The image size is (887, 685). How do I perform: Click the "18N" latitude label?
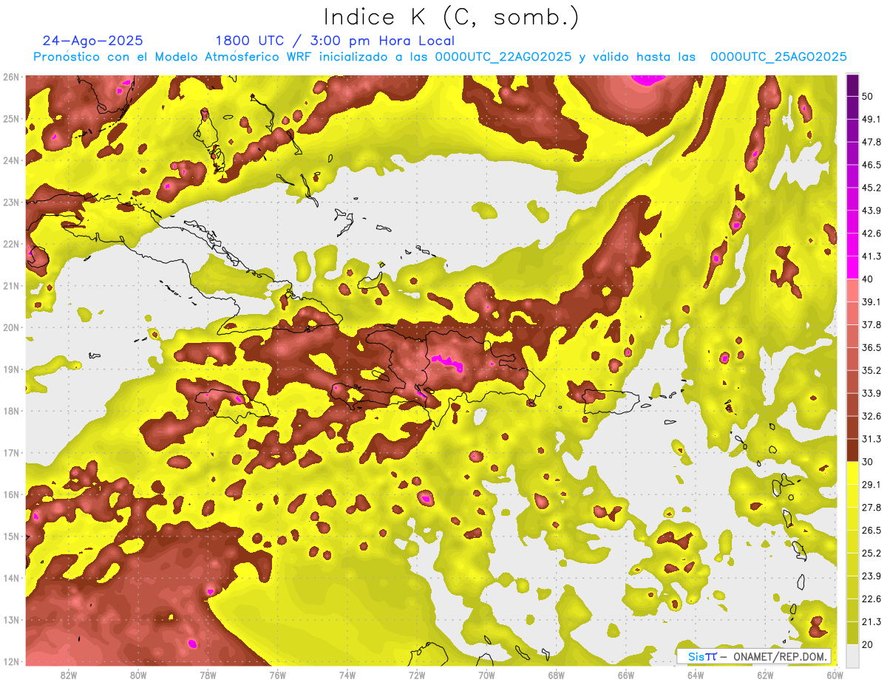(x=11, y=411)
